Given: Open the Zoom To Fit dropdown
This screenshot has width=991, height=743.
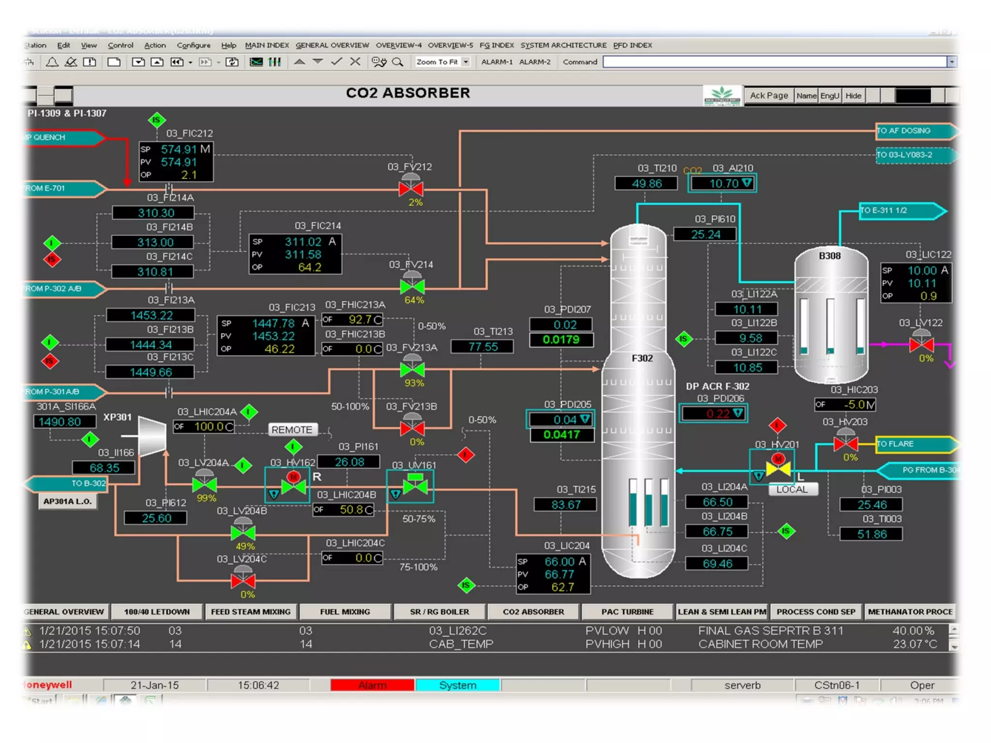Looking at the screenshot, I should click(466, 62).
